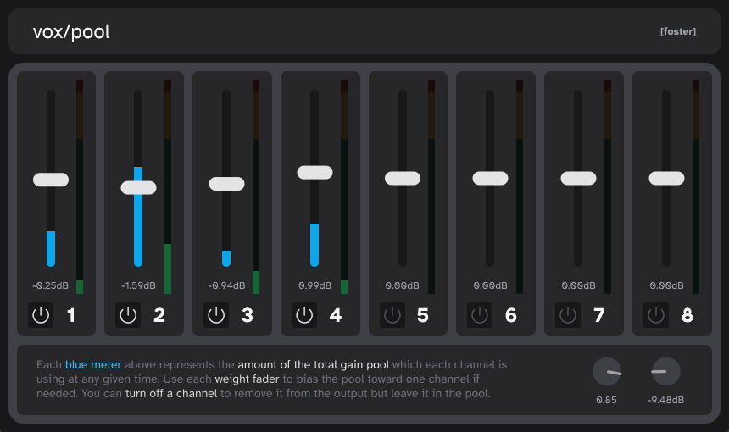This screenshot has height=432, width=729.
Task: Turn on channel 6 power icon
Action: 480,315
